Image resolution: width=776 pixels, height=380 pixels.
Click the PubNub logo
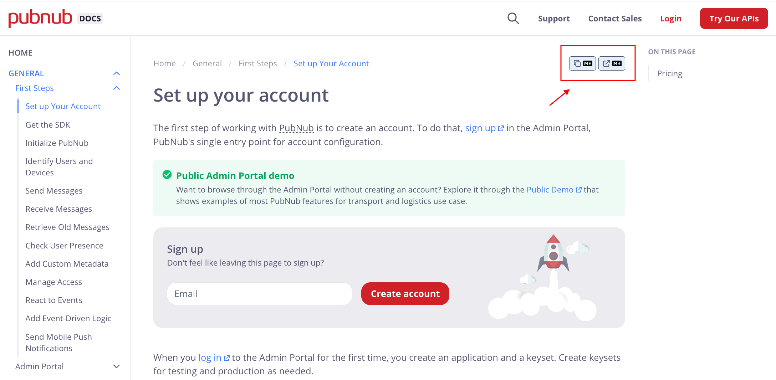tap(40, 18)
